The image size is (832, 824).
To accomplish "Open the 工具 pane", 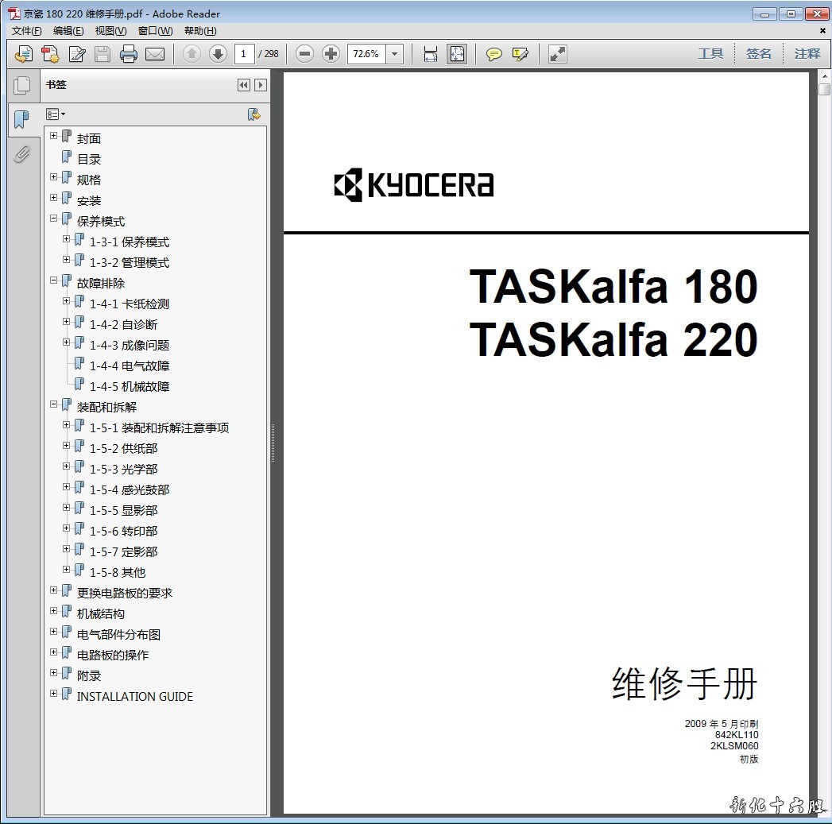I will coord(710,54).
